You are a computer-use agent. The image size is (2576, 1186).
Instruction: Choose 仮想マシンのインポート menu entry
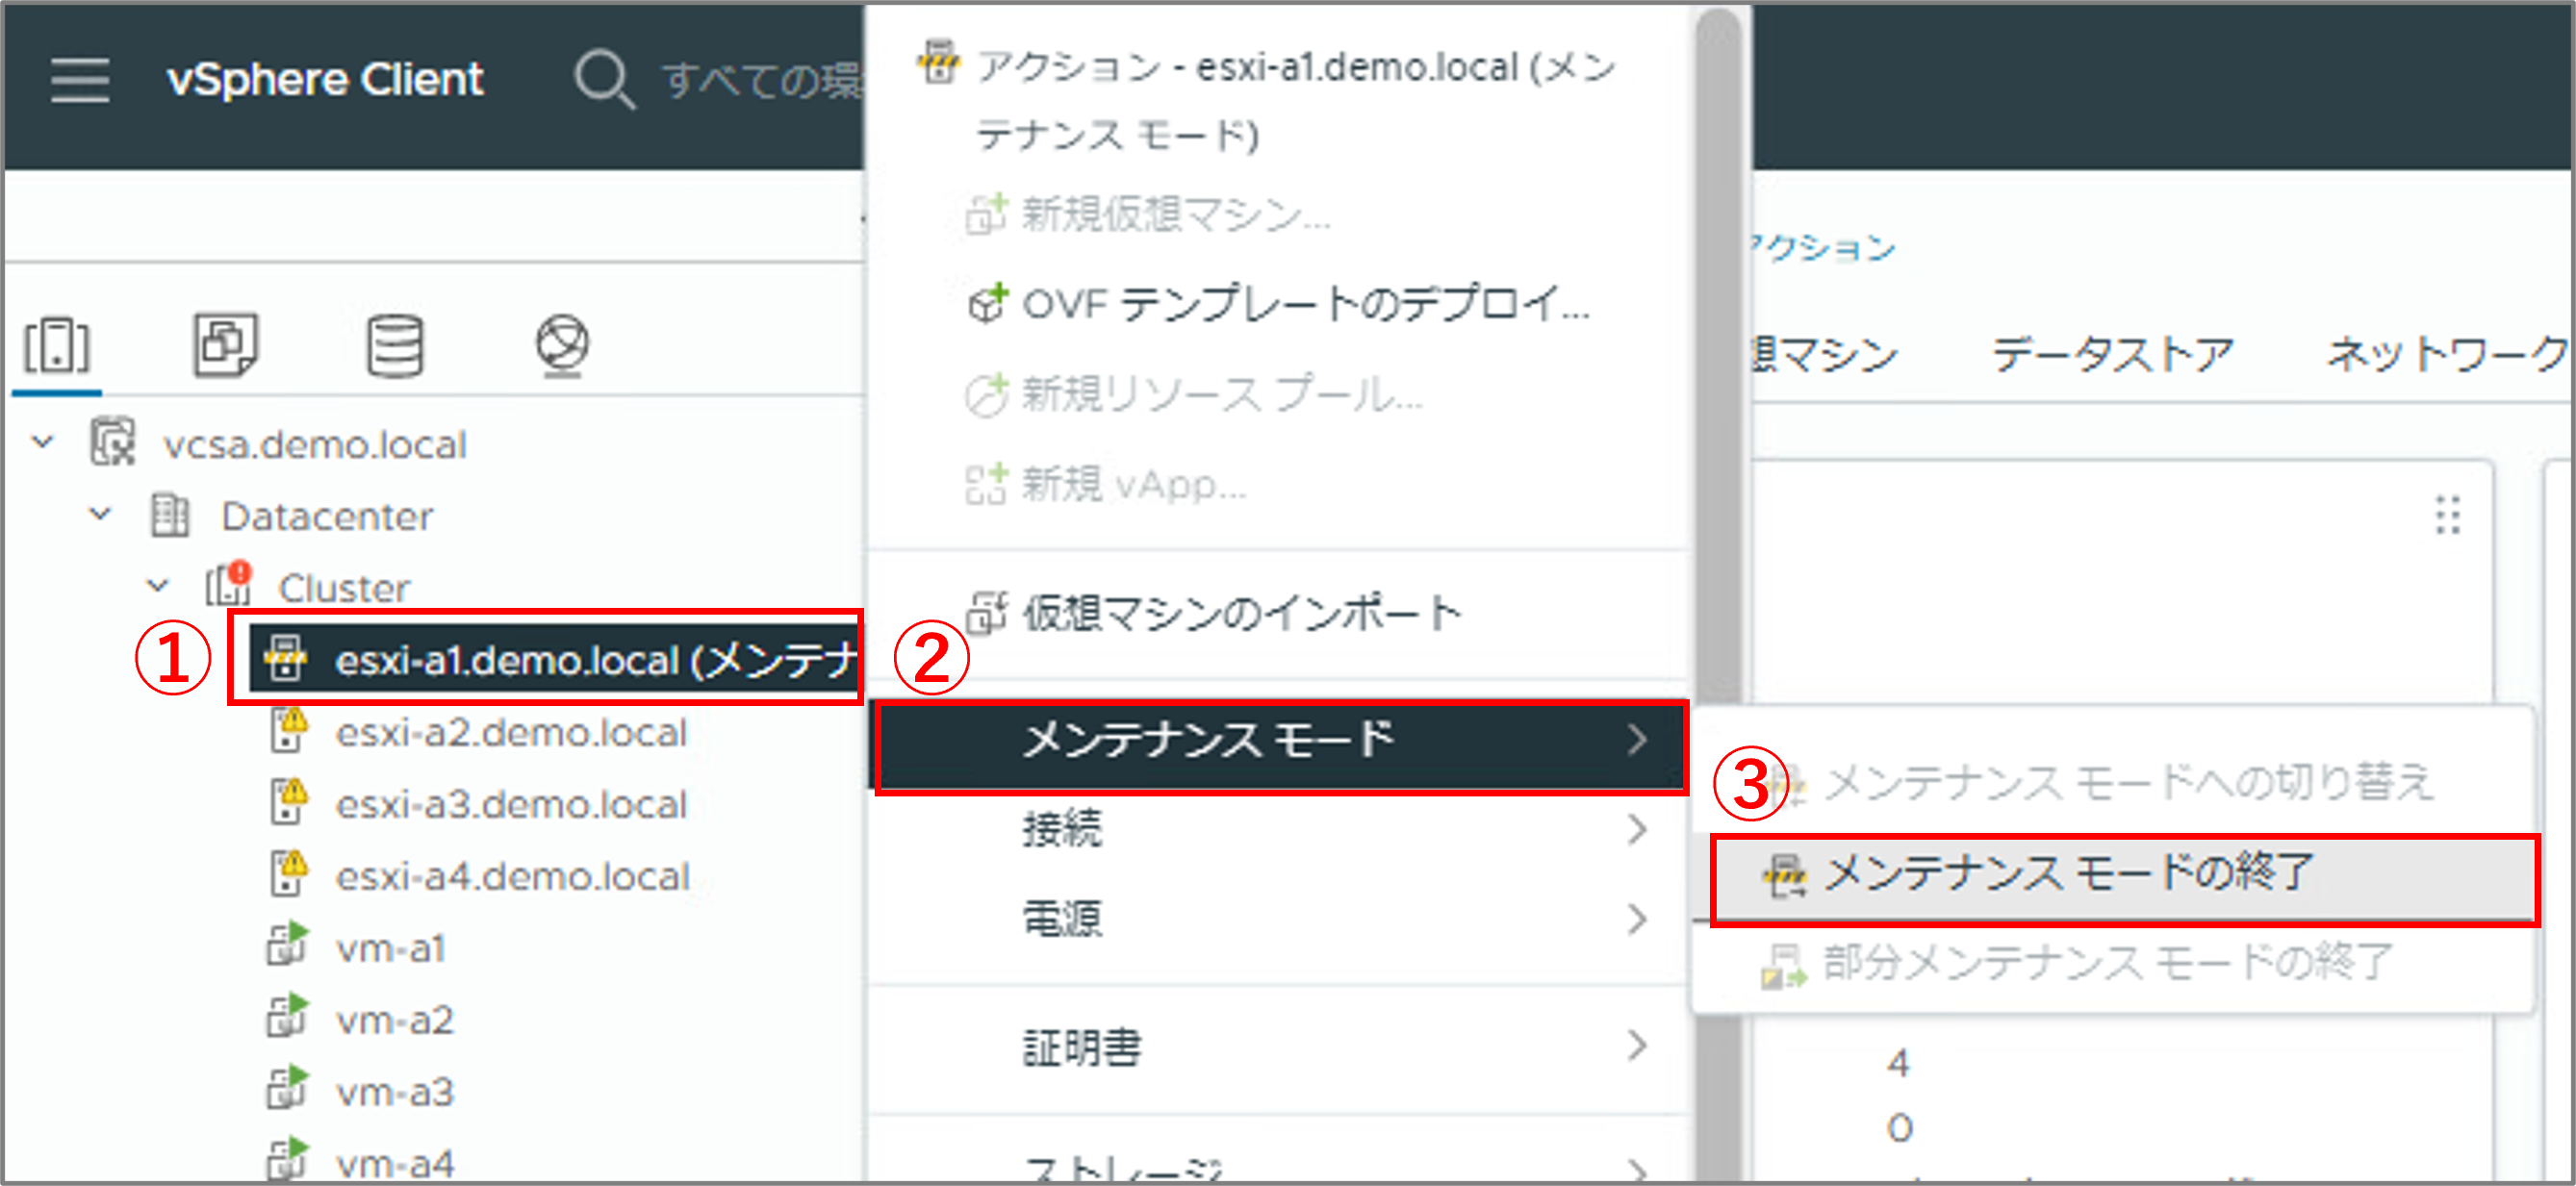(x=1279, y=613)
